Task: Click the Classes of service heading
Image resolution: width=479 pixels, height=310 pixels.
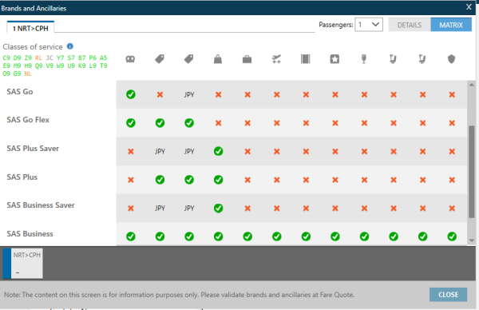Action: [33, 47]
